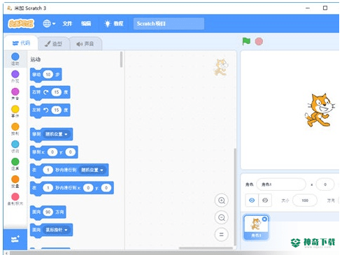Maximize the Scratch 3 window
342x255 pixels.
[x=325, y=8]
